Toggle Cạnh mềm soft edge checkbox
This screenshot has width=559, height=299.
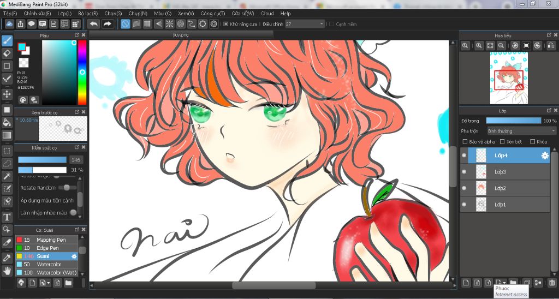pos(331,24)
